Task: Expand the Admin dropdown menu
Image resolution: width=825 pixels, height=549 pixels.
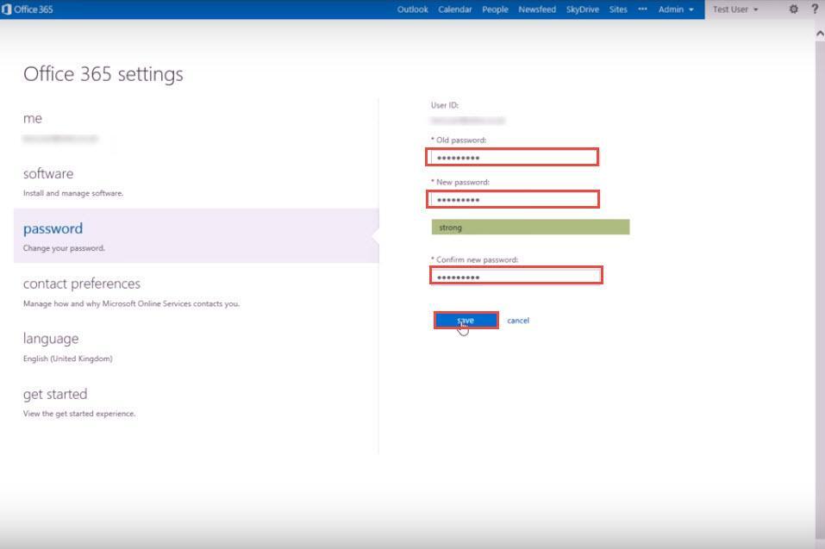Action: coord(676,9)
